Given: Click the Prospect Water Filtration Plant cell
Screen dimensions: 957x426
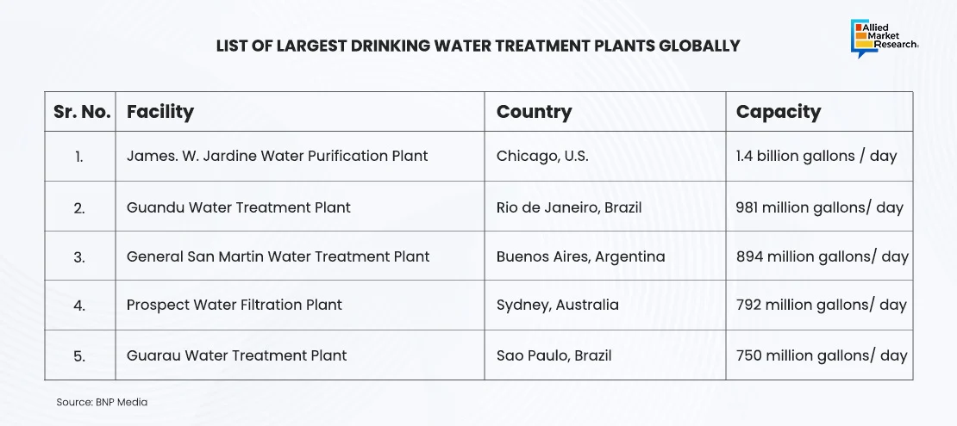Looking at the screenshot, I should click(x=234, y=305).
